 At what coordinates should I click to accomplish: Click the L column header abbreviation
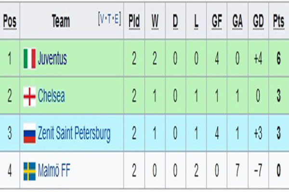pyautogui.click(x=196, y=21)
